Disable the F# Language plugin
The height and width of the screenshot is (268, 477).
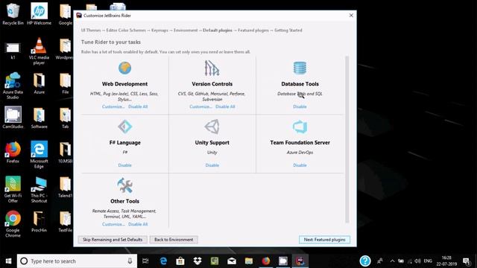pos(124,165)
